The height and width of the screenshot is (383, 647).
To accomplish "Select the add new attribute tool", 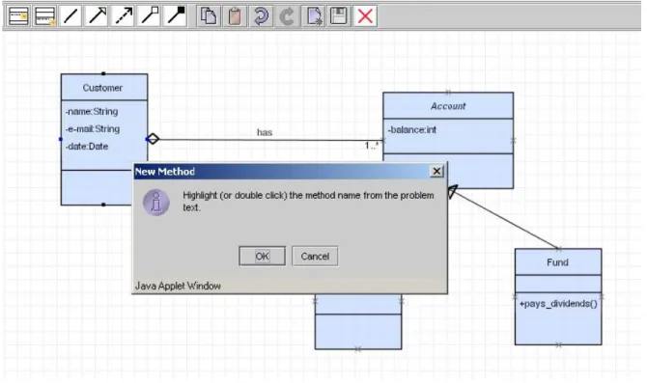I will click(x=18, y=16).
